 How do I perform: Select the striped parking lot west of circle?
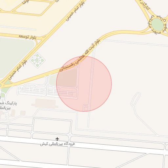pyautogui.click(x=32, y=90)
